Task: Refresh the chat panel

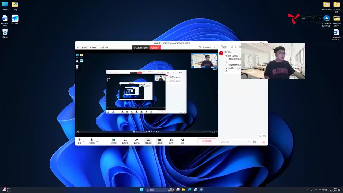Action: point(232,47)
